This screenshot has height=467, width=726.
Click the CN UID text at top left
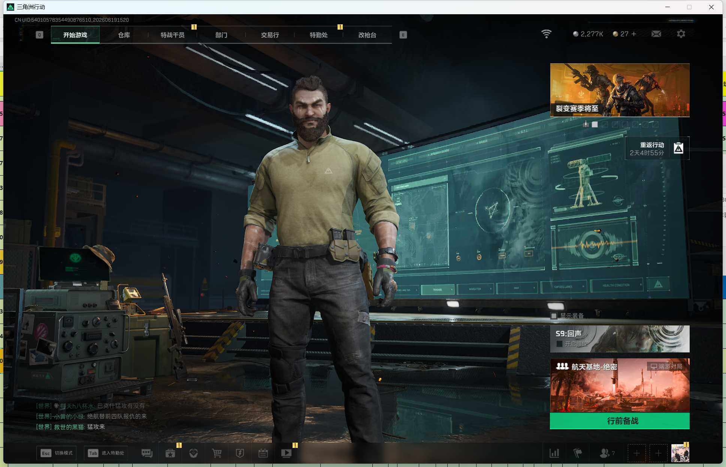pyautogui.click(x=72, y=20)
